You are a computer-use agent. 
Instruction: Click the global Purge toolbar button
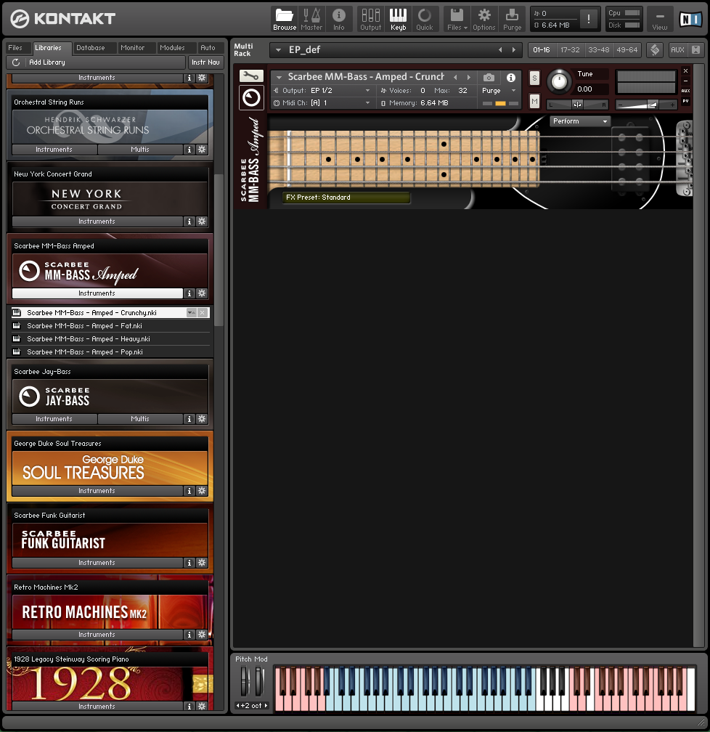coord(512,19)
